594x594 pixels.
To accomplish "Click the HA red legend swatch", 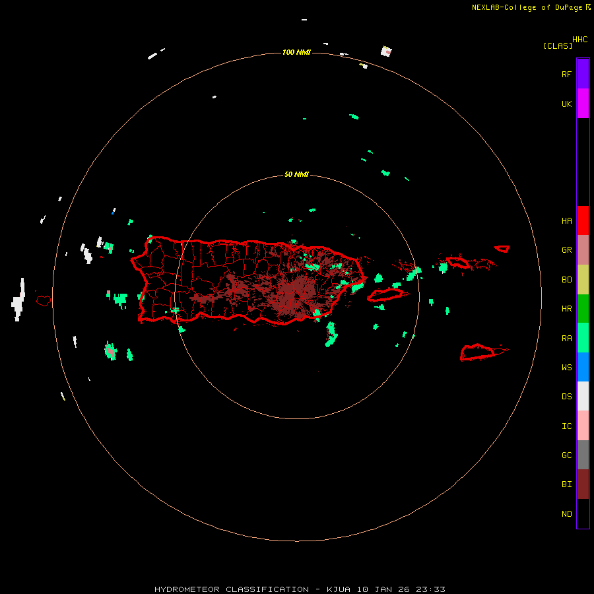I will click(583, 220).
